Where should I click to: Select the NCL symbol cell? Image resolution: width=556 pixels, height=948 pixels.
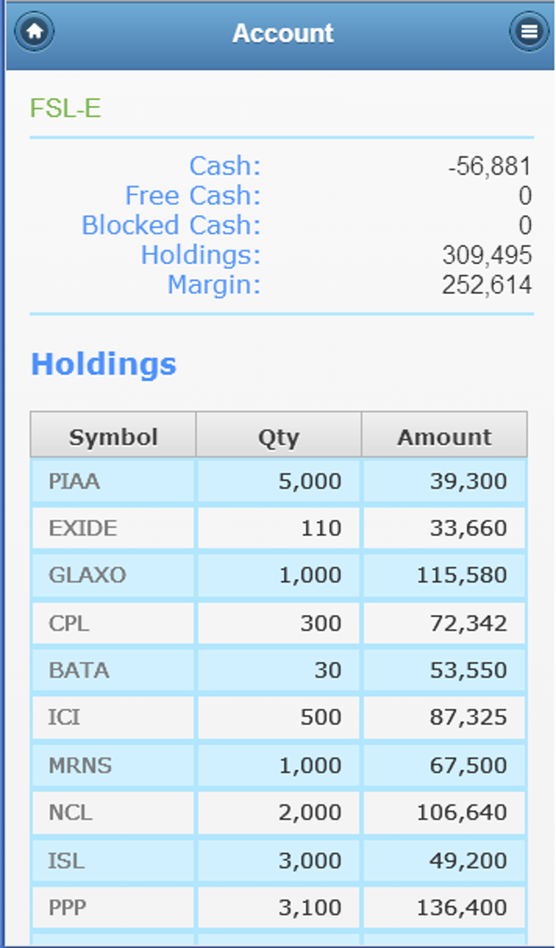tap(70, 812)
